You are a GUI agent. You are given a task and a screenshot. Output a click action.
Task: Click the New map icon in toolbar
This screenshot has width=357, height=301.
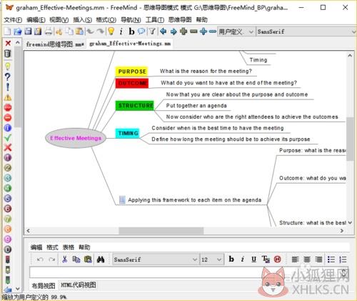(x=7, y=31)
